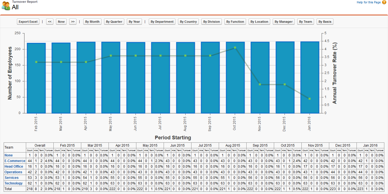
Task: Group the report By Country
Action: tap(188, 22)
